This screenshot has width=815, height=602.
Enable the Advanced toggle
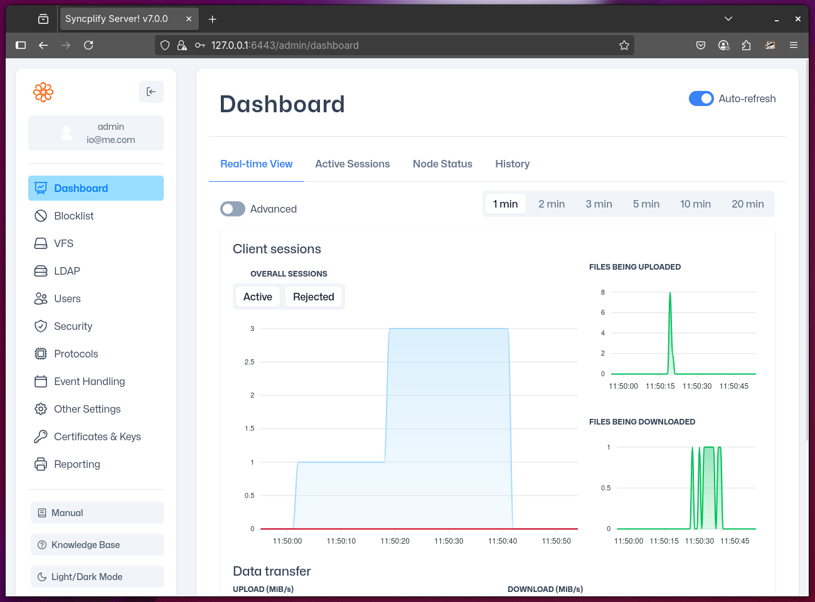pos(233,209)
